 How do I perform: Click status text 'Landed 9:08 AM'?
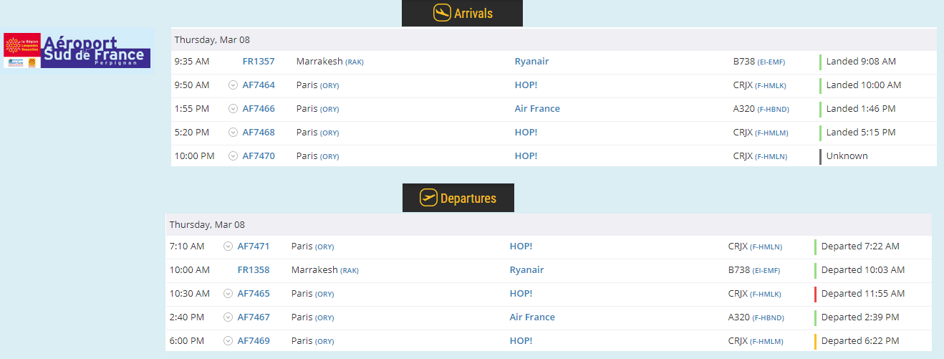[861, 62]
